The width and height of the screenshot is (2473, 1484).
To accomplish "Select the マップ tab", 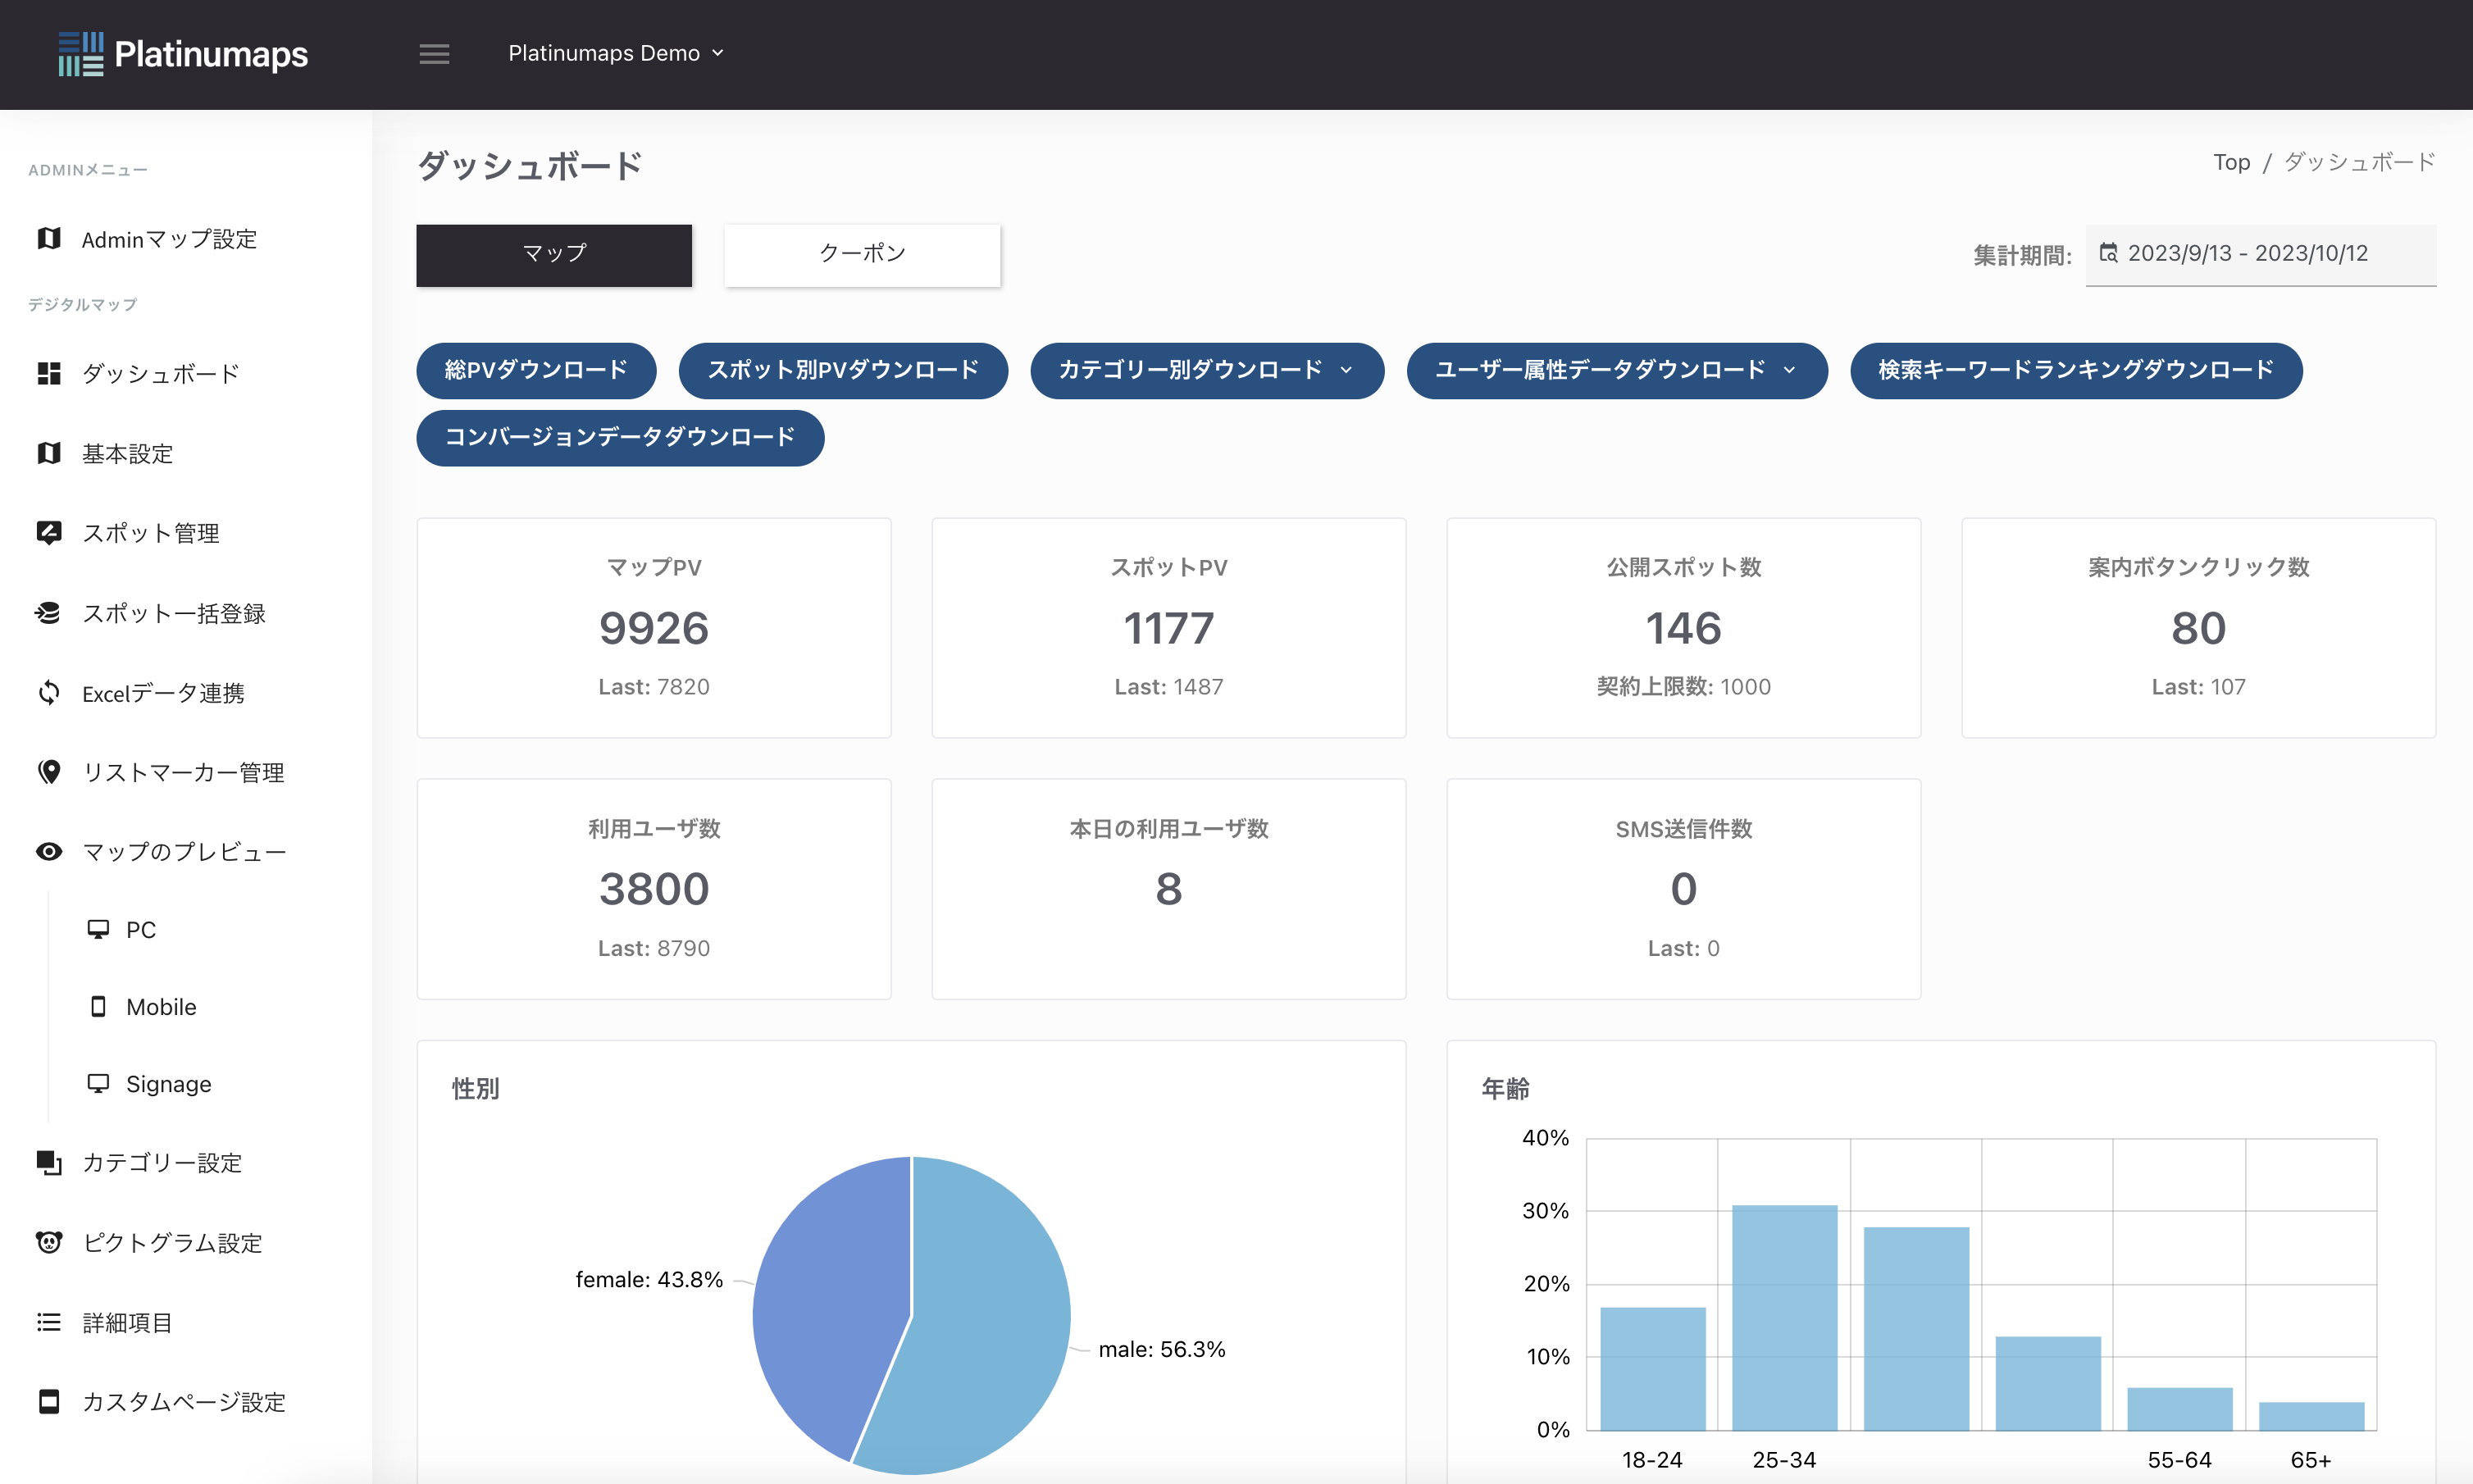I will click(554, 254).
